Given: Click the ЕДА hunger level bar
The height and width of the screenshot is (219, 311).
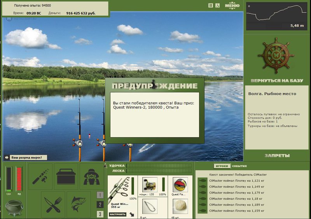Looking at the screenshot, I should pyautogui.click(x=9, y=179).
